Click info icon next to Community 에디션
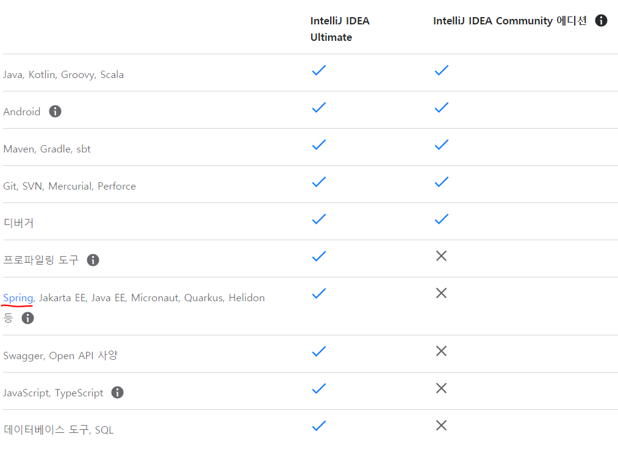Image resolution: width=618 pixels, height=450 pixels. (x=601, y=21)
